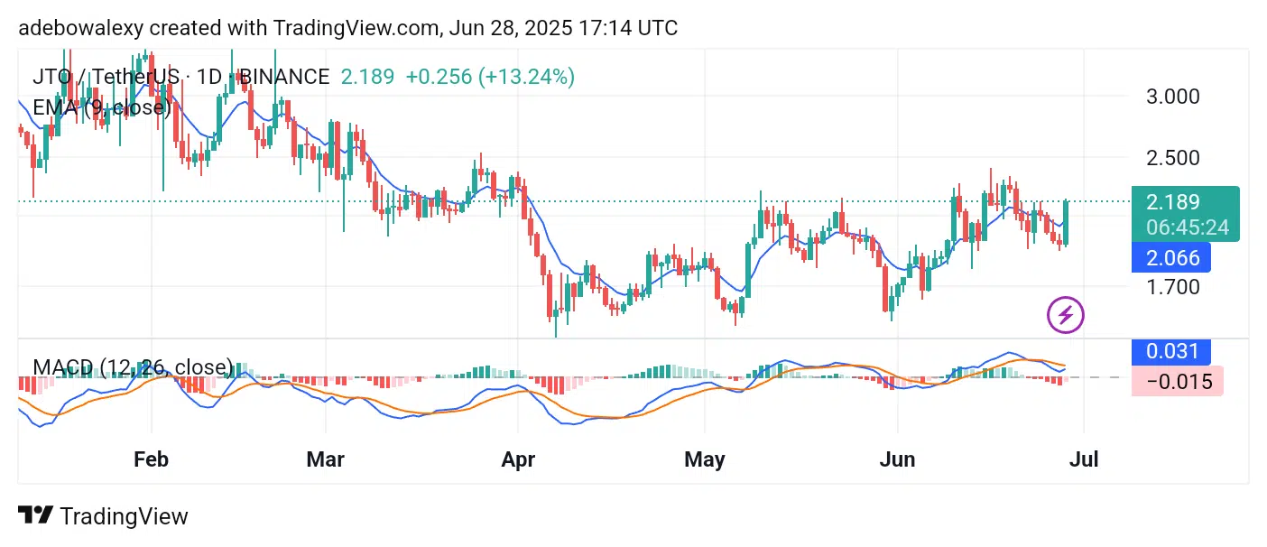Click the +0.256 (+13.24%) price change text
Screen dimensions: 1267x547
490,77
